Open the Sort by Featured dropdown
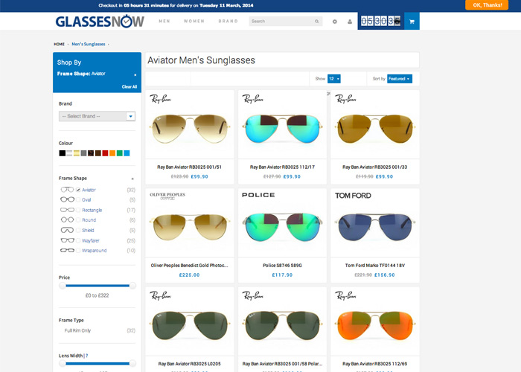This screenshot has width=521, height=372. click(400, 79)
